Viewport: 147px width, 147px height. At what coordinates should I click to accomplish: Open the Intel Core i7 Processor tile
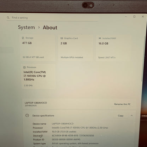point(39,76)
